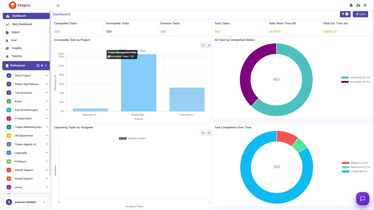Open the Workspaces vertical dots menu
Image resolution: width=374 pixels, height=210 pixels.
tap(46, 66)
